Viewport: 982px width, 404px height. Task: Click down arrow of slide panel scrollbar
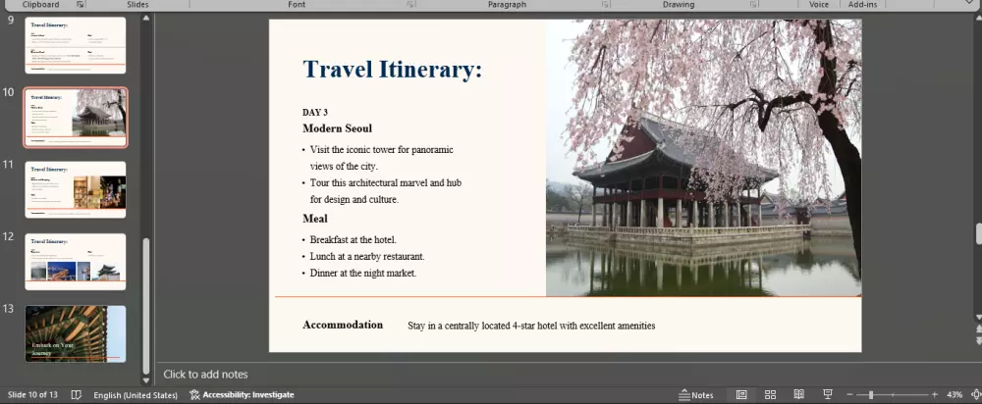coord(146,379)
